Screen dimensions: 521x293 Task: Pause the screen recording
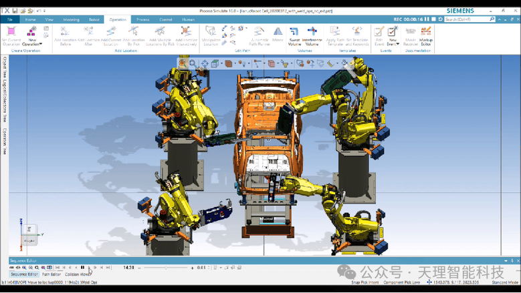point(427,19)
